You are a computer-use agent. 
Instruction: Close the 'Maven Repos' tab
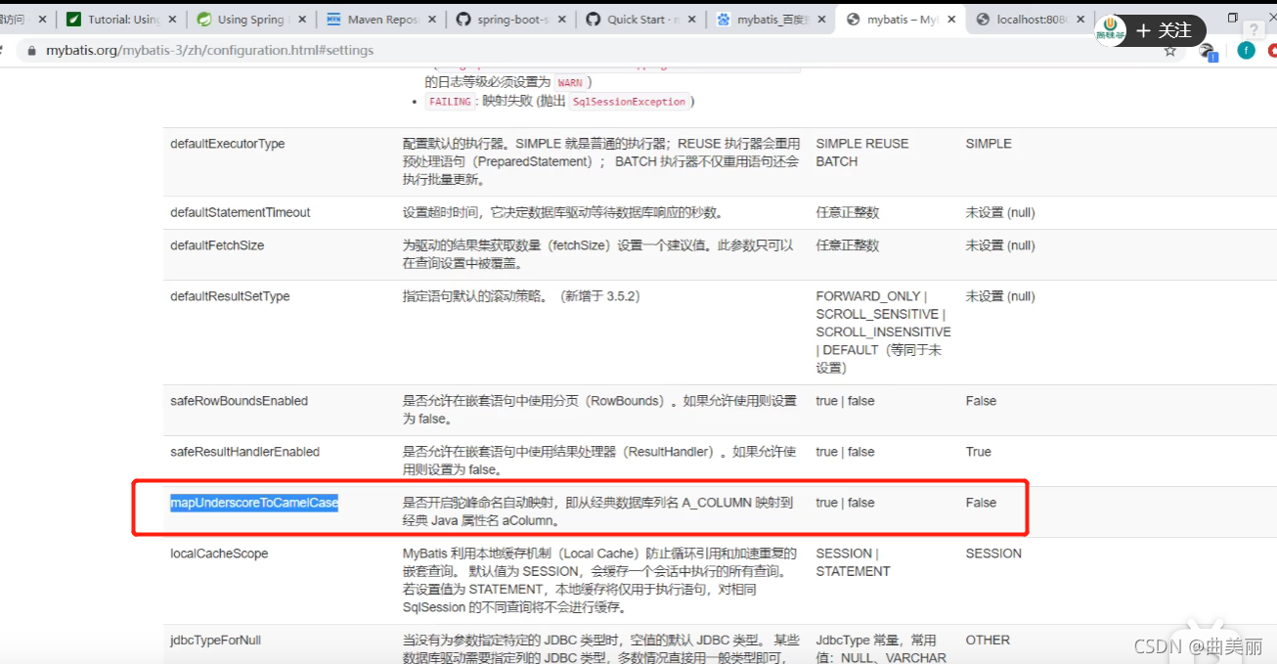(x=432, y=20)
